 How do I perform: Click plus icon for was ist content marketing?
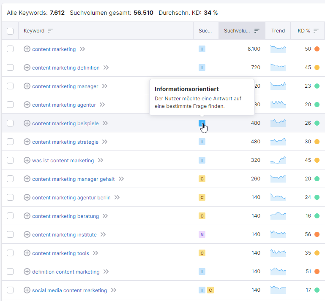coord(27,160)
